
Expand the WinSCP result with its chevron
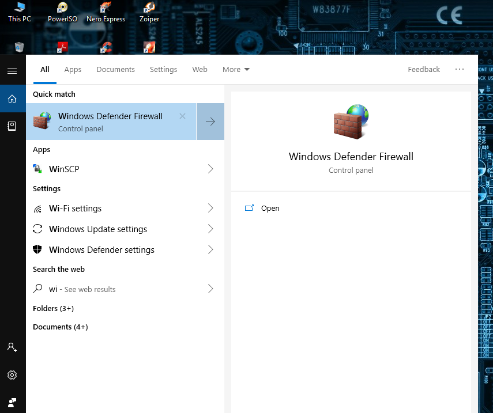tap(210, 169)
